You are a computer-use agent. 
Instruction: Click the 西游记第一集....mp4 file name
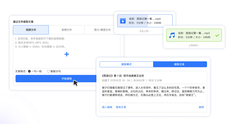pos(148,19)
